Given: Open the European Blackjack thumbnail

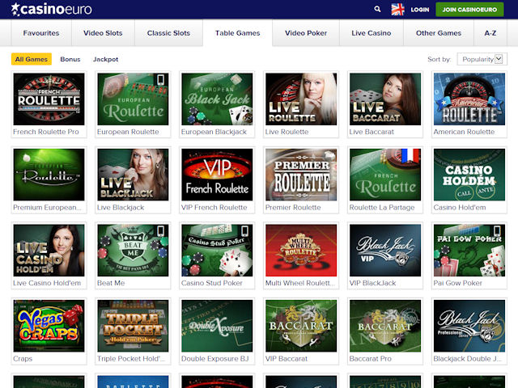Looking at the screenshot, I should (217, 99).
